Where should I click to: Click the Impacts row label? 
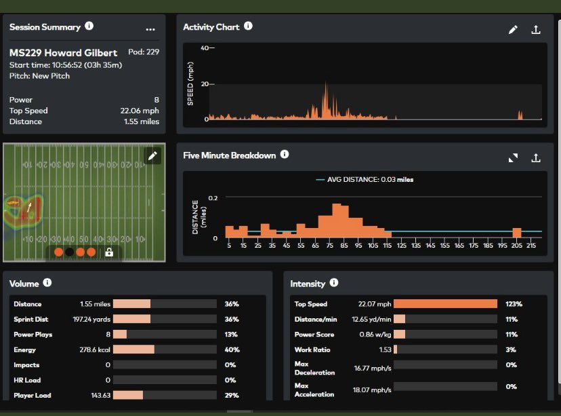(x=26, y=364)
